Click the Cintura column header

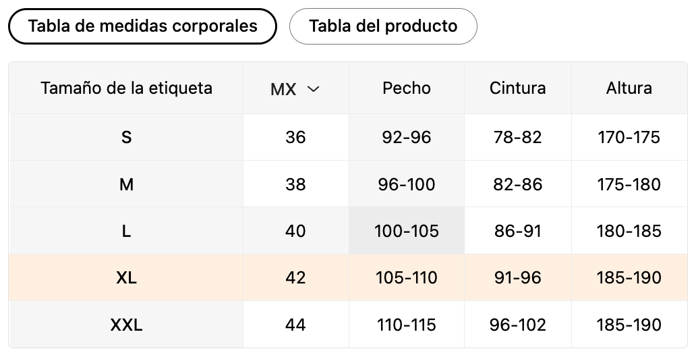(517, 88)
